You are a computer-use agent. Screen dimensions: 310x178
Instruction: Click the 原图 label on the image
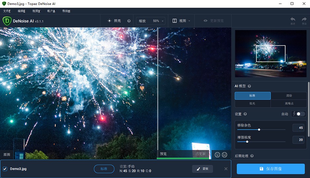(x=7, y=155)
